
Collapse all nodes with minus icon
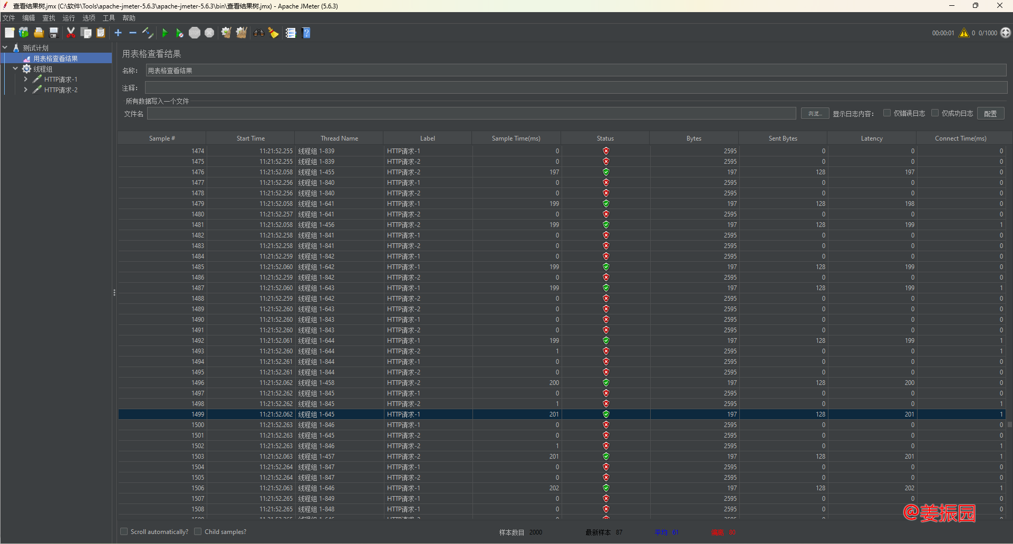click(133, 33)
